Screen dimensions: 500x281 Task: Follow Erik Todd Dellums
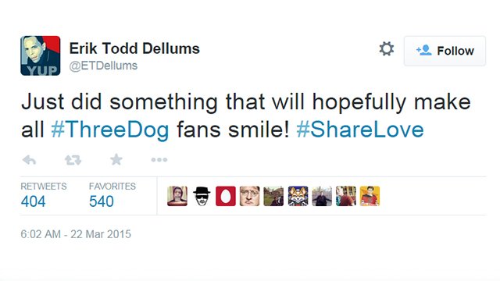click(x=445, y=51)
